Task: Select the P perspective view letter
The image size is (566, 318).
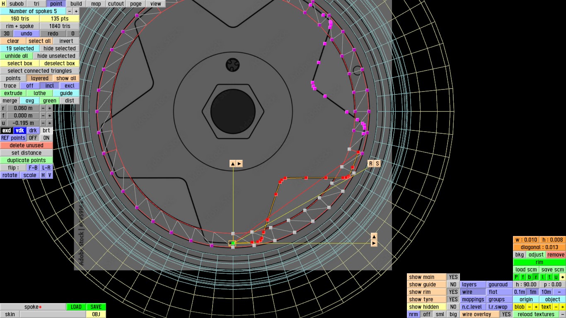Action: point(516,277)
